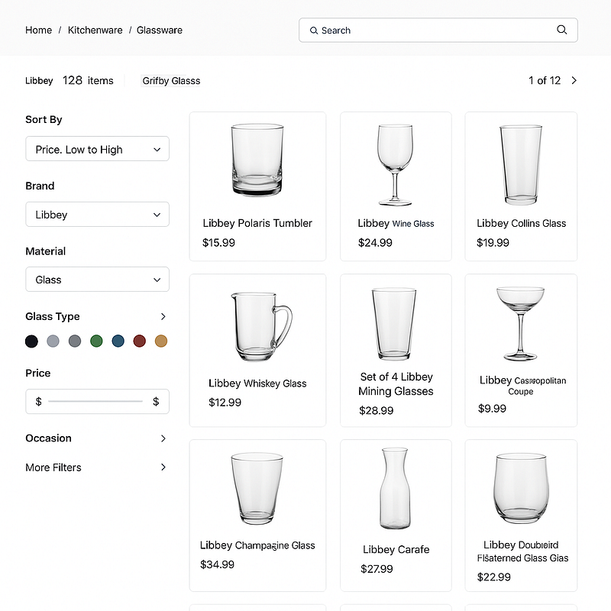Open the Sort By Price Low to High dropdown
The image size is (611, 611).
point(98,149)
